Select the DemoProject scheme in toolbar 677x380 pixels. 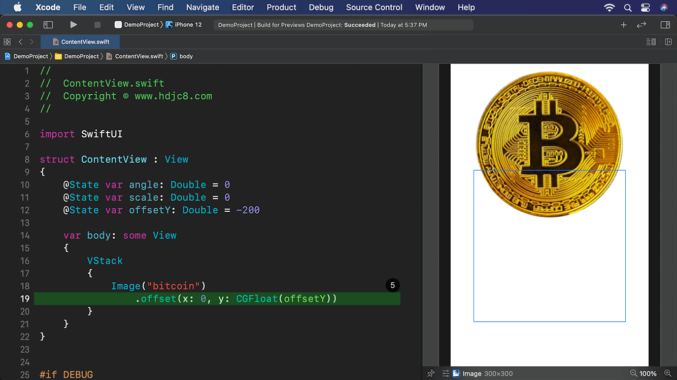(137, 25)
